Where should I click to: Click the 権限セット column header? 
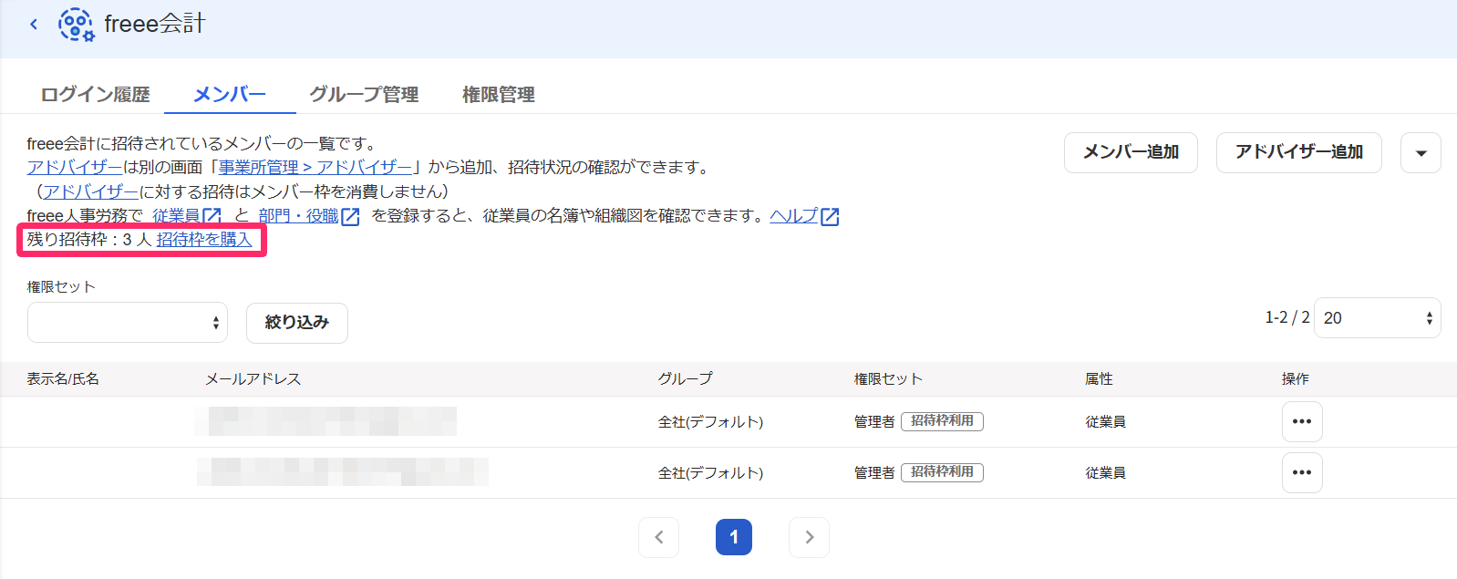888,378
